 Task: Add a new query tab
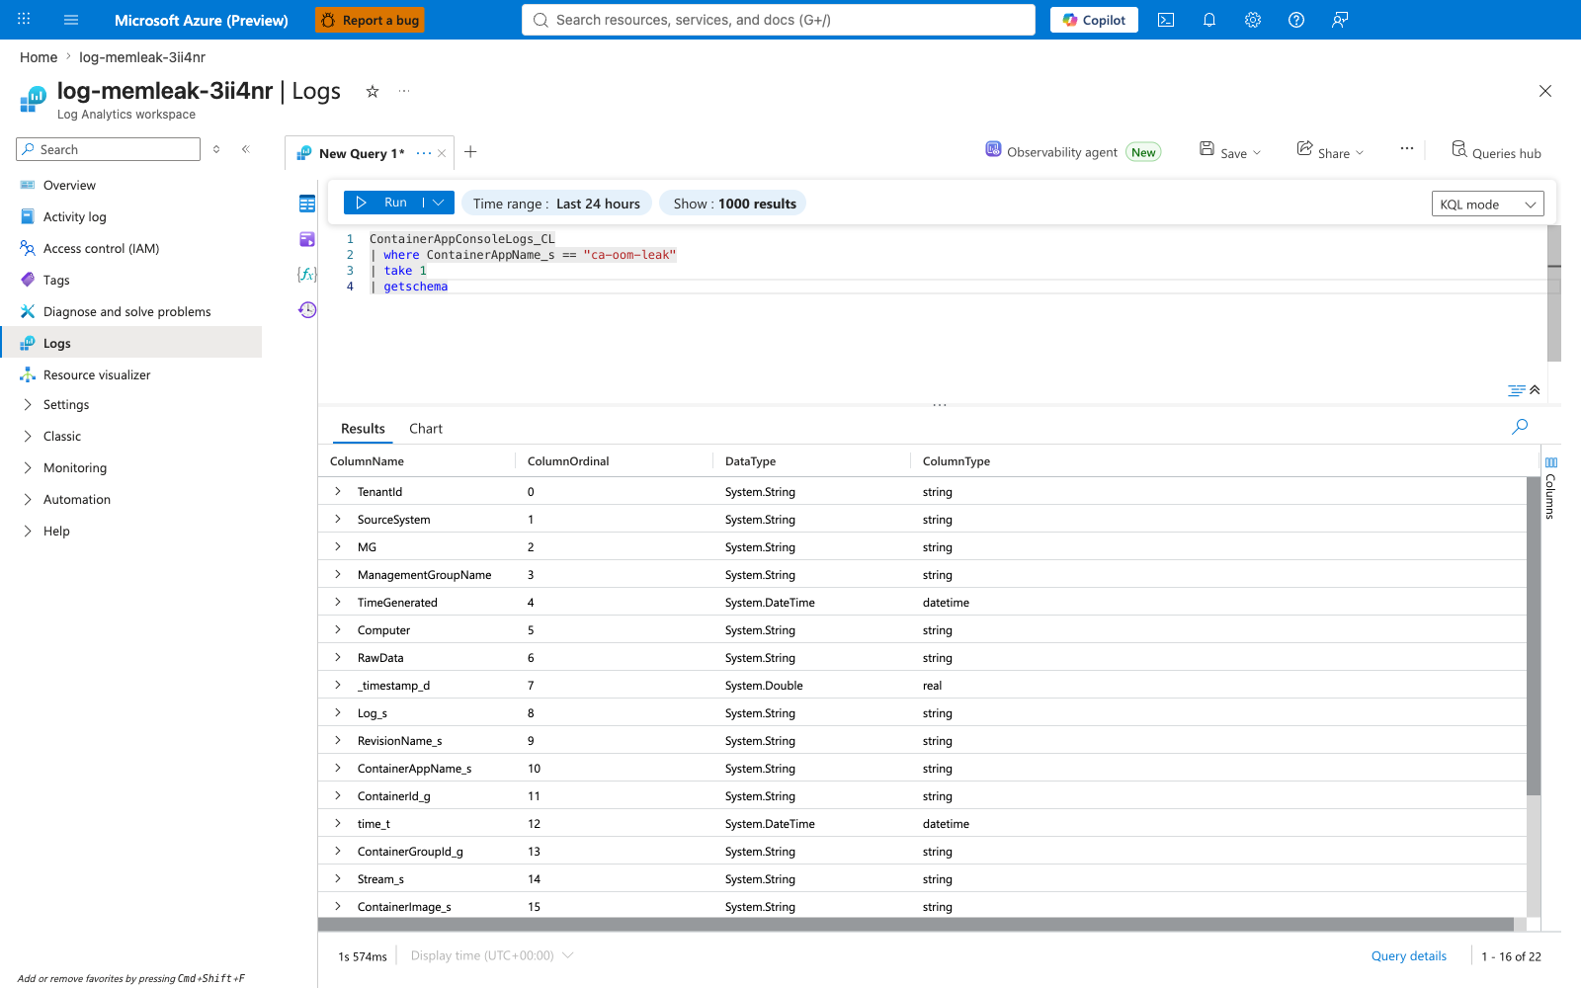(x=470, y=151)
